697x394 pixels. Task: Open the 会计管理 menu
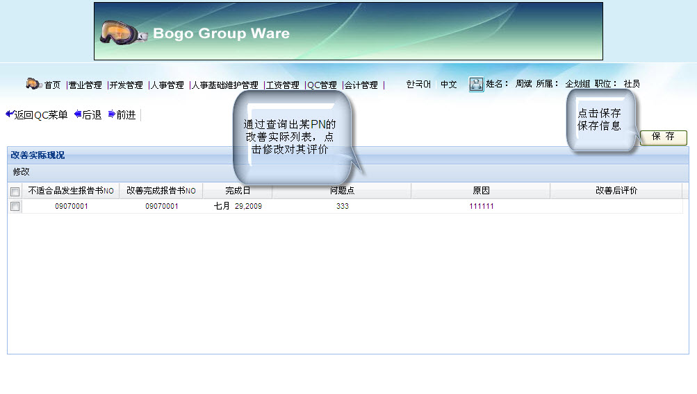click(361, 85)
